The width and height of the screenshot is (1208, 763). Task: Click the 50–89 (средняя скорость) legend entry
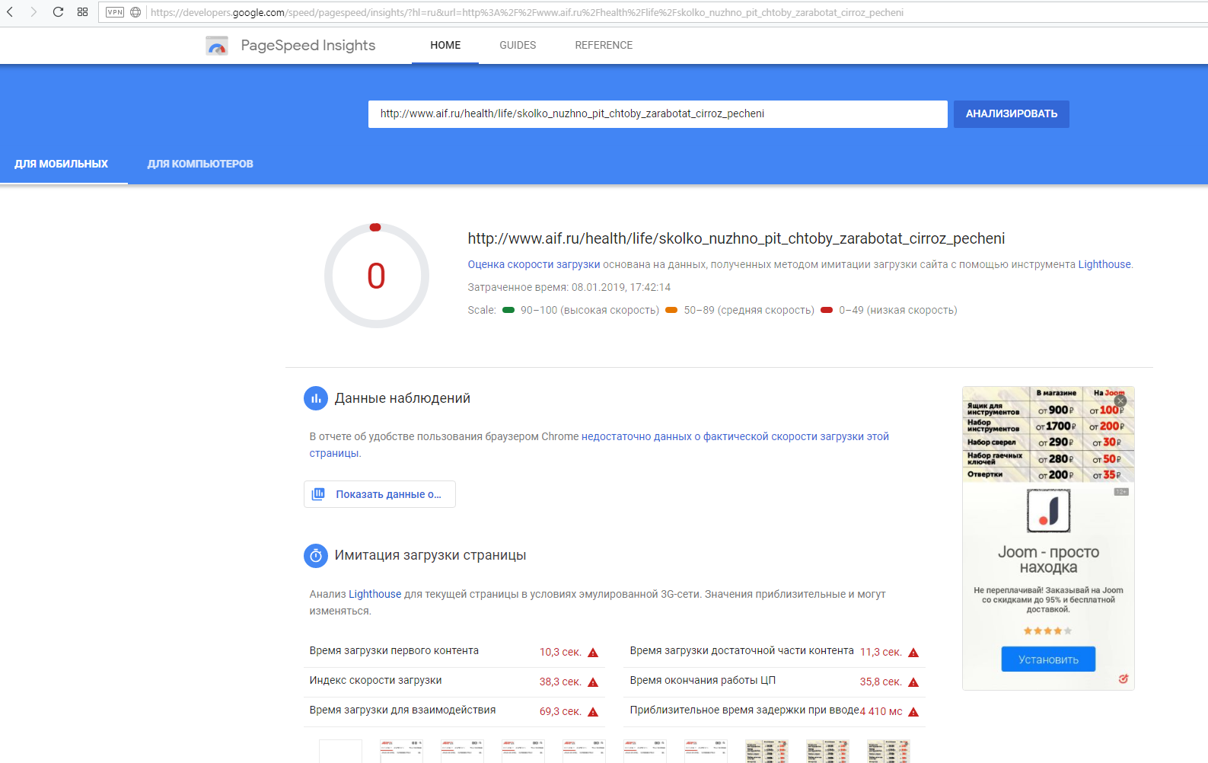(x=740, y=311)
